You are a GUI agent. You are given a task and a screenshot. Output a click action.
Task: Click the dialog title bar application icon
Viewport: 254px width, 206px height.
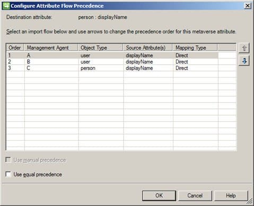[6, 6]
